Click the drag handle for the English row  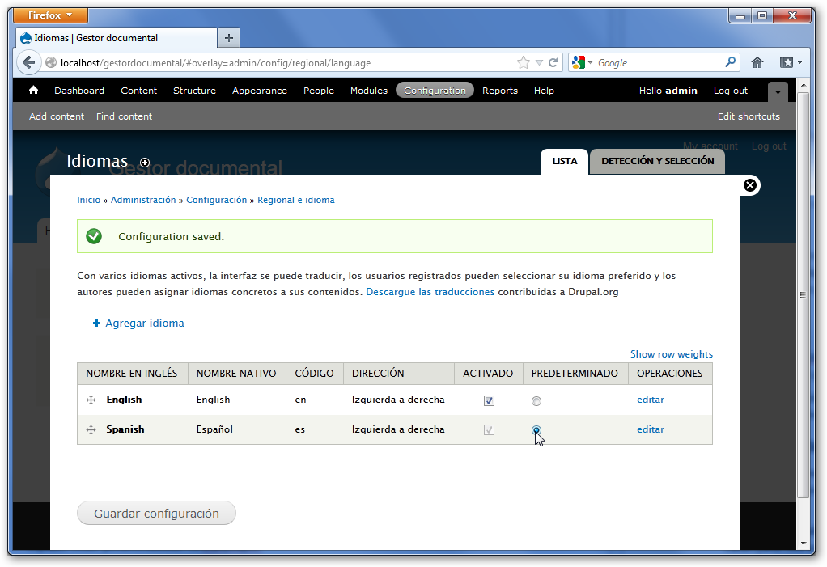(91, 400)
